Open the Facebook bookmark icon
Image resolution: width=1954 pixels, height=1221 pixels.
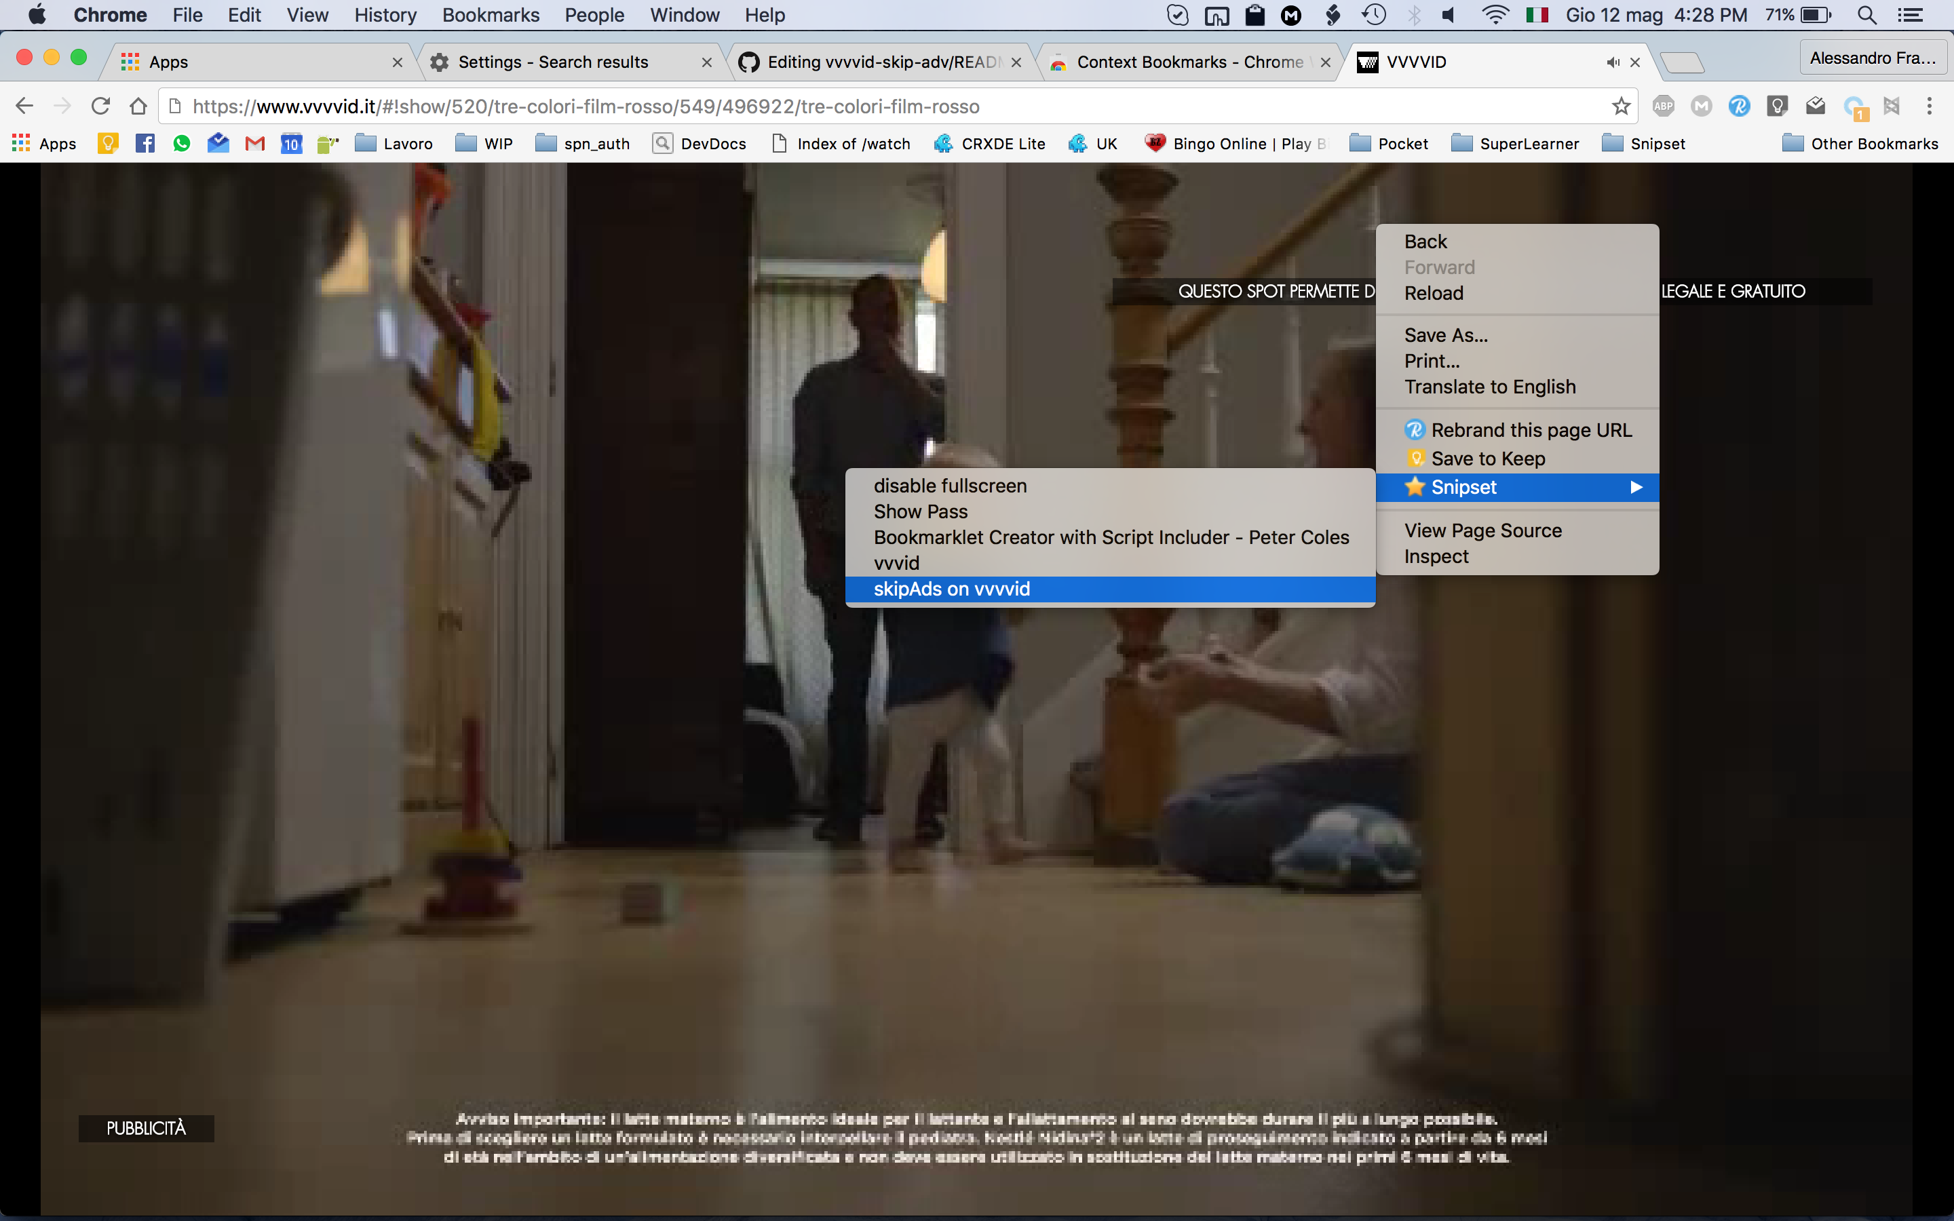tap(145, 144)
